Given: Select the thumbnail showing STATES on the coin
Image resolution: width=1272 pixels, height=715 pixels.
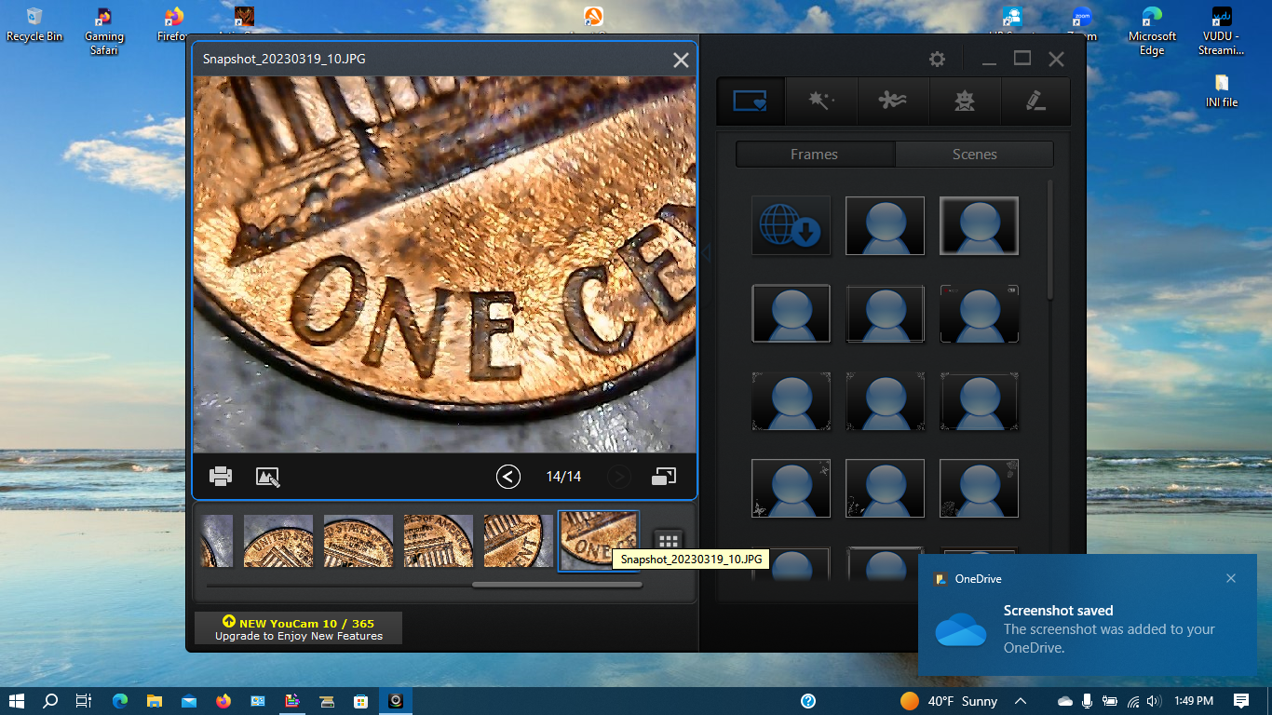Looking at the screenshot, I should click(358, 541).
